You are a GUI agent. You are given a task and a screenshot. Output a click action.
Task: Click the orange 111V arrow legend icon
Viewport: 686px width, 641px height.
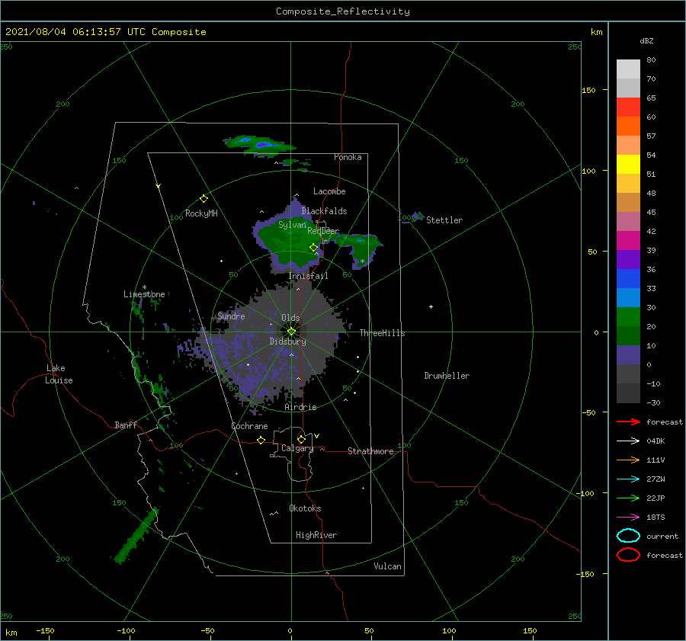(628, 460)
